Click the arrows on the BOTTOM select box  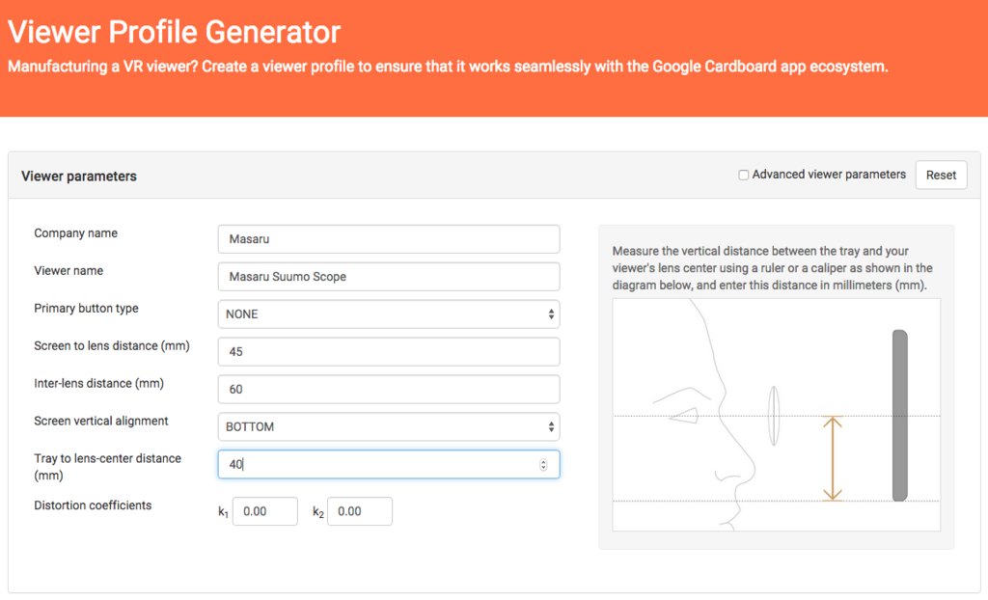(551, 426)
